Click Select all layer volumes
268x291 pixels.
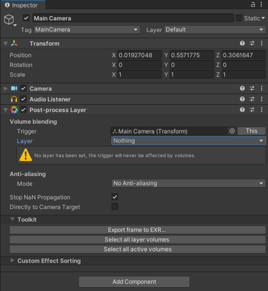click(x=137, y=239)
